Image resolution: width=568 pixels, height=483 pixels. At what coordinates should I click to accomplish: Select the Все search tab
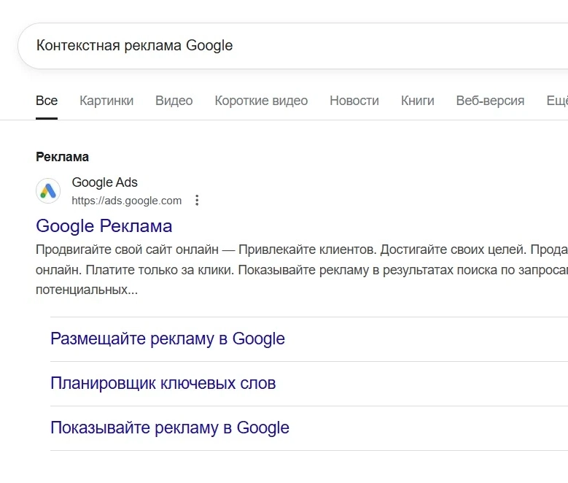point(47,101)
